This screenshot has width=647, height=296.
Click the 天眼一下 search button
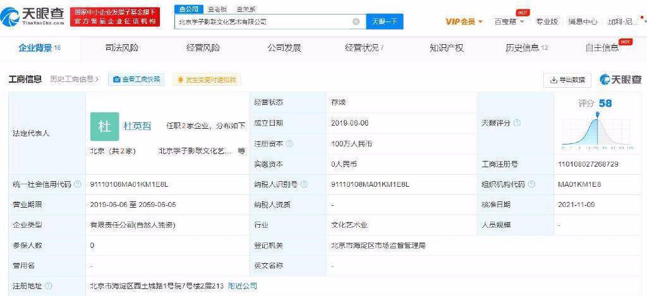385,22
